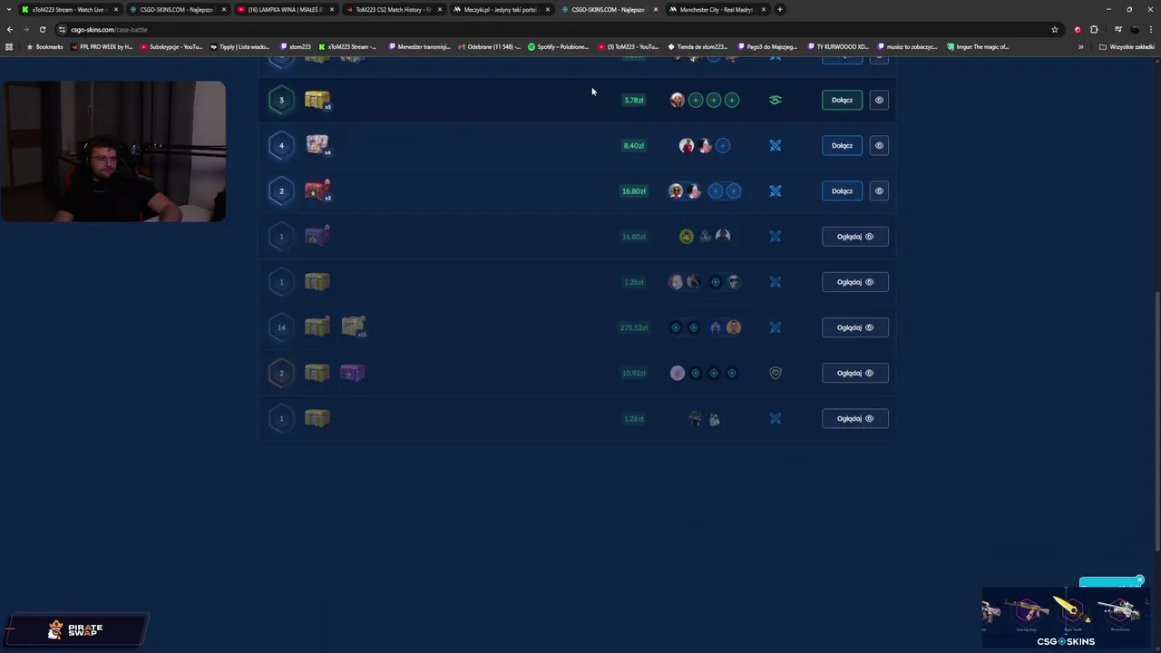Take the empty plus slot in 8.40zł battle
Screen dimensions: 1161x653
click(x=723, y=145)
